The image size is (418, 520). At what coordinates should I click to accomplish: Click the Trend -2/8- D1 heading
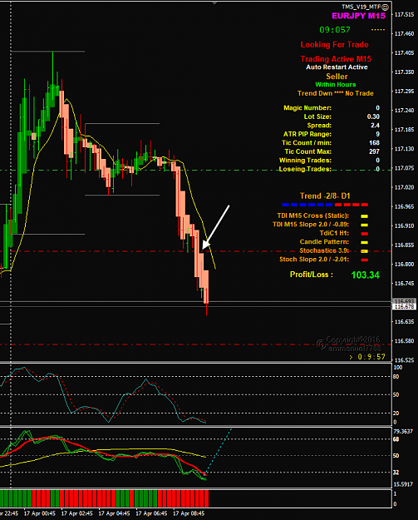coord(325,196)
